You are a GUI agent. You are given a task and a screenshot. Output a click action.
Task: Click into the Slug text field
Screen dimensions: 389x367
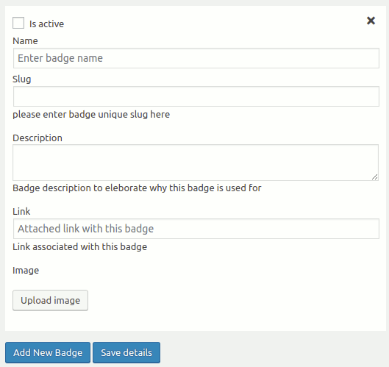pos(196,96)
